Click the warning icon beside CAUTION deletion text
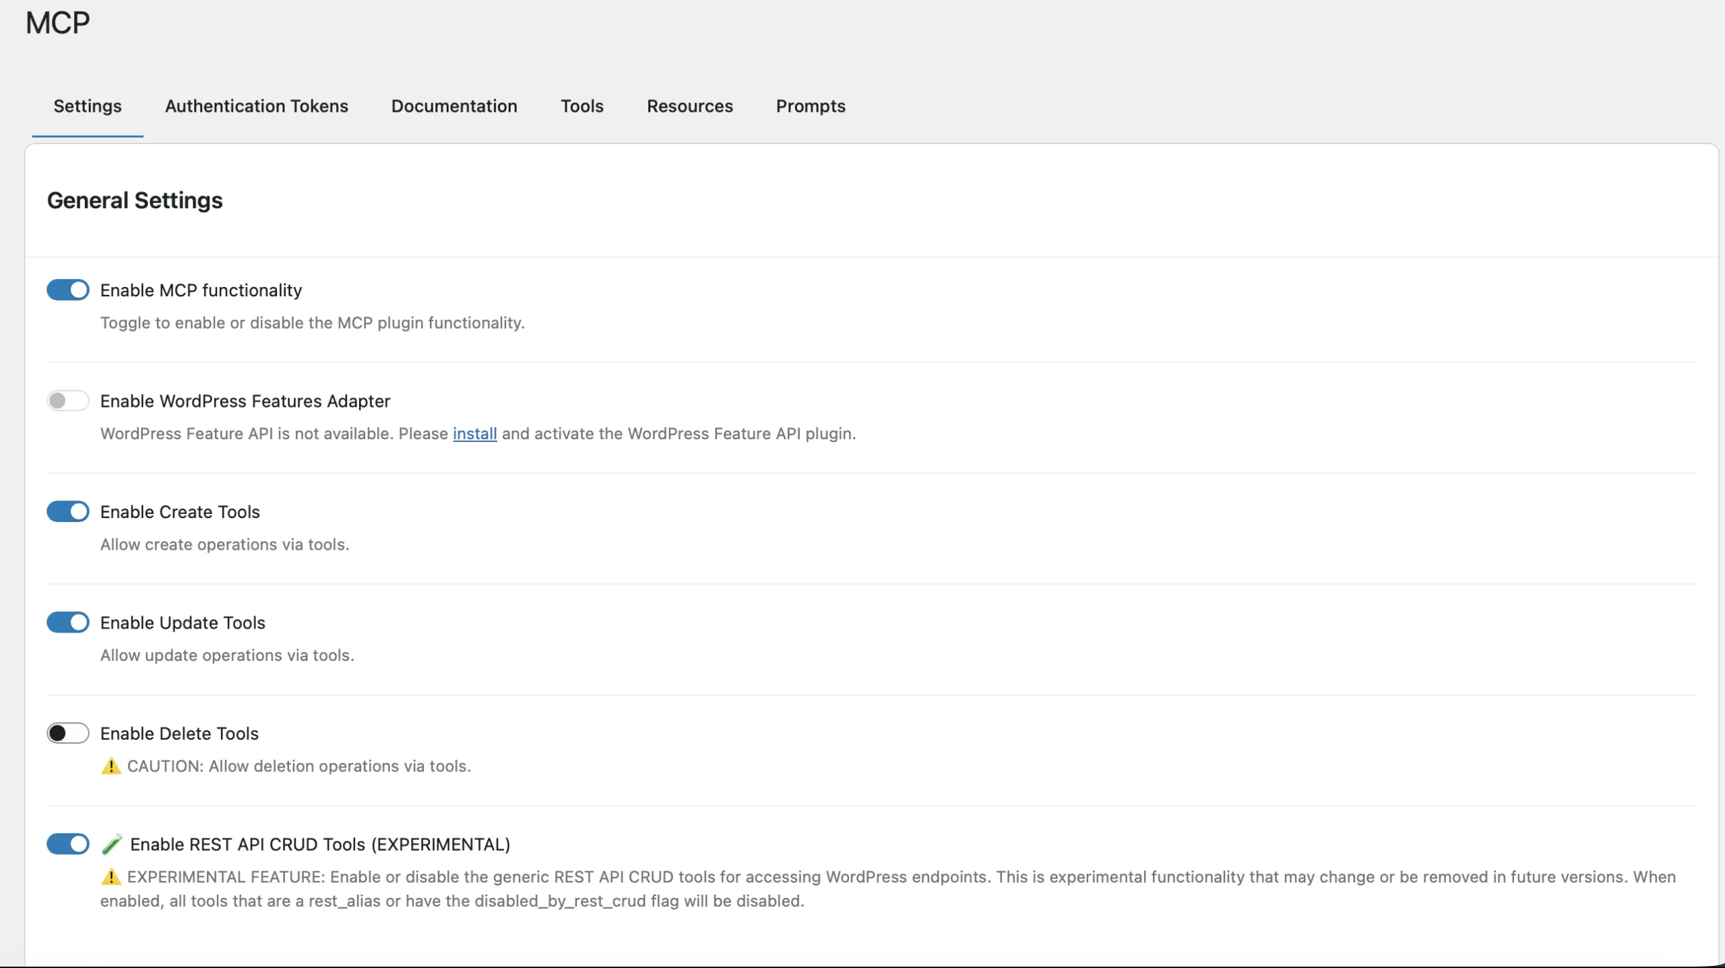This screenshot has width=1725, height=968. [111, 766]
